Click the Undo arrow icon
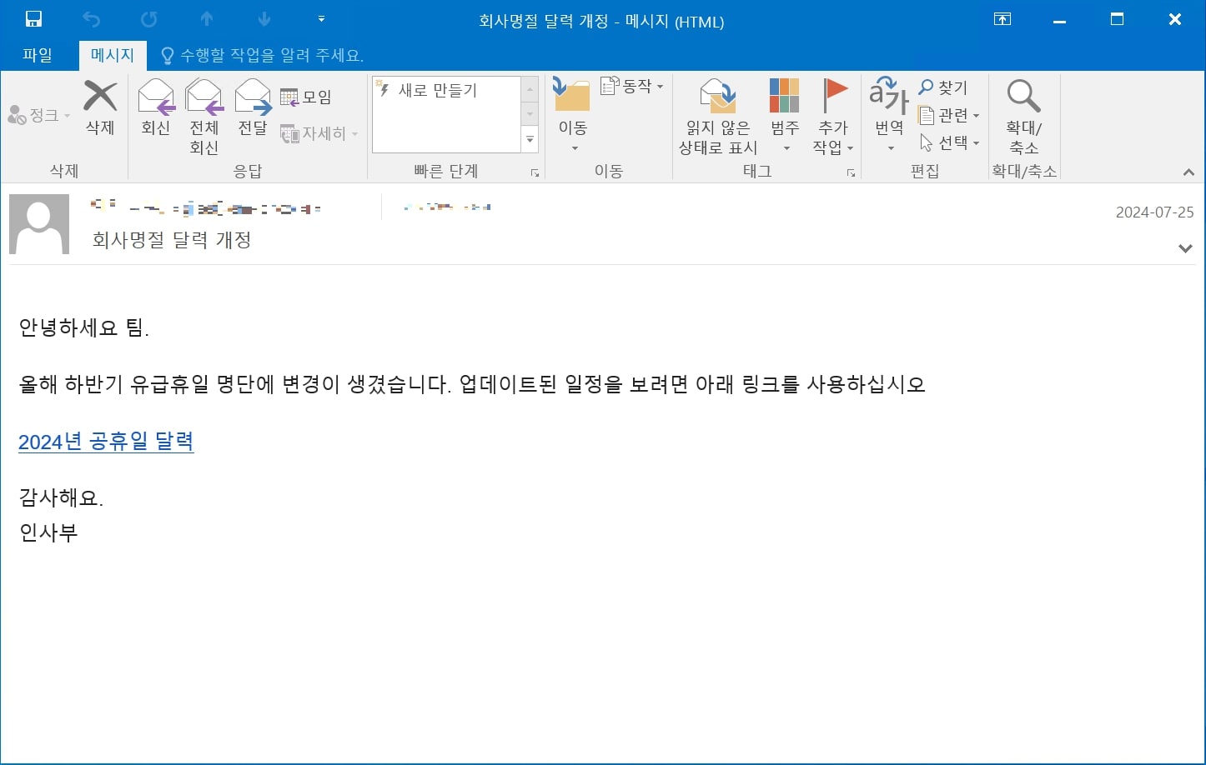Screen dimensions: 1206x765 pos(92,18)
